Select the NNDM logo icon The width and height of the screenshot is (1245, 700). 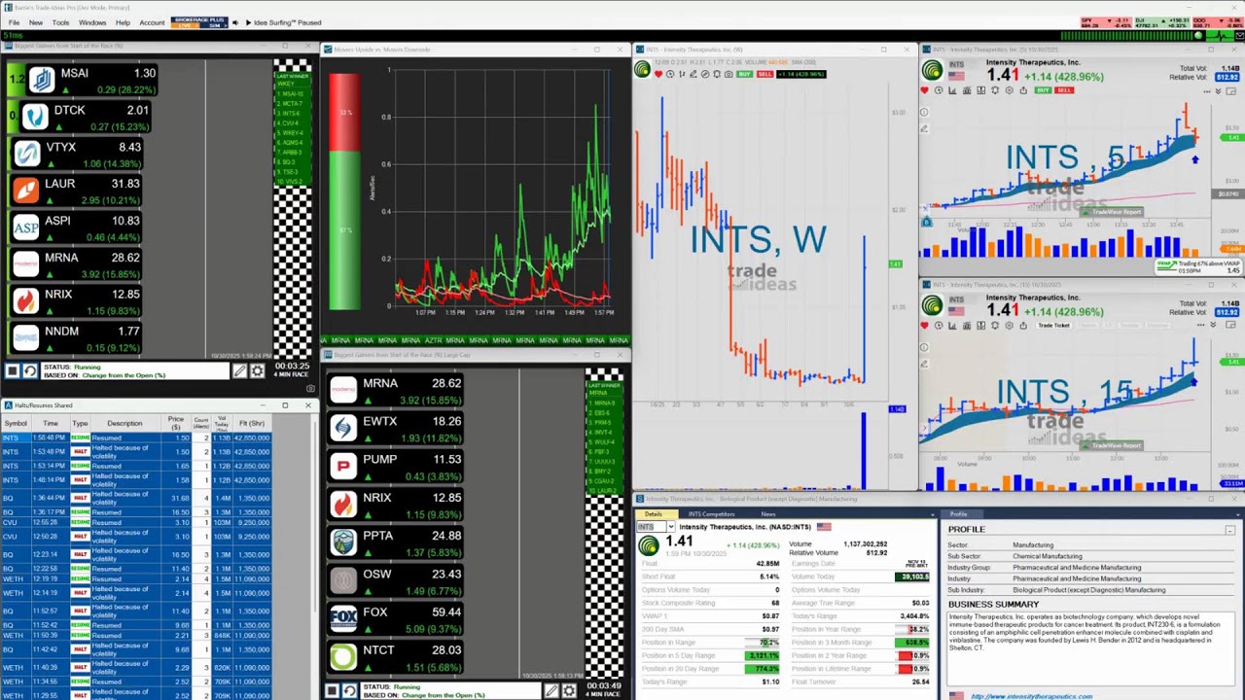click(x=27, y=338)
